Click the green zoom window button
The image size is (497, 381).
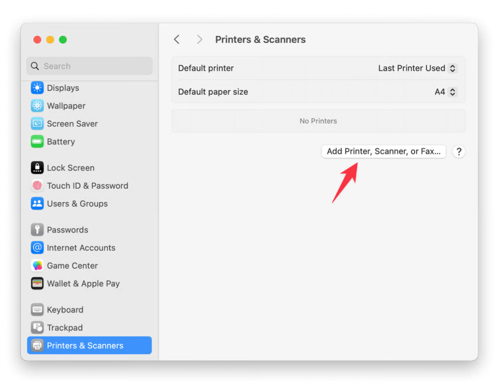tap(63, 39)
